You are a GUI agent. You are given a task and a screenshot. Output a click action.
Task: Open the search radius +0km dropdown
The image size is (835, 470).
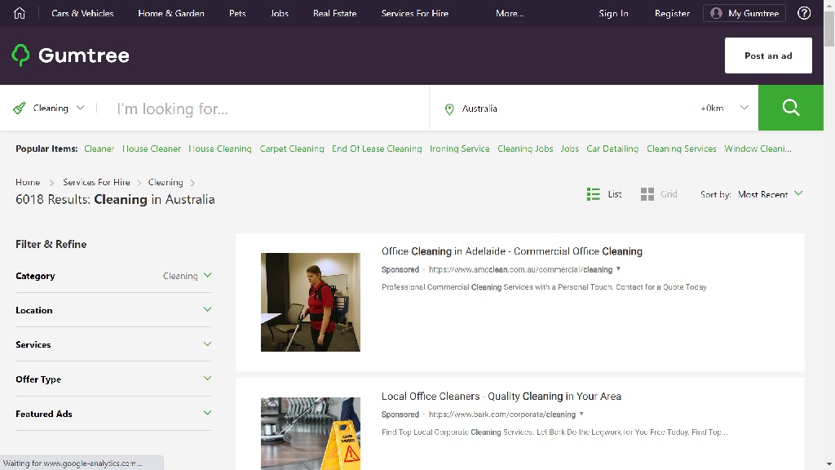724,108
